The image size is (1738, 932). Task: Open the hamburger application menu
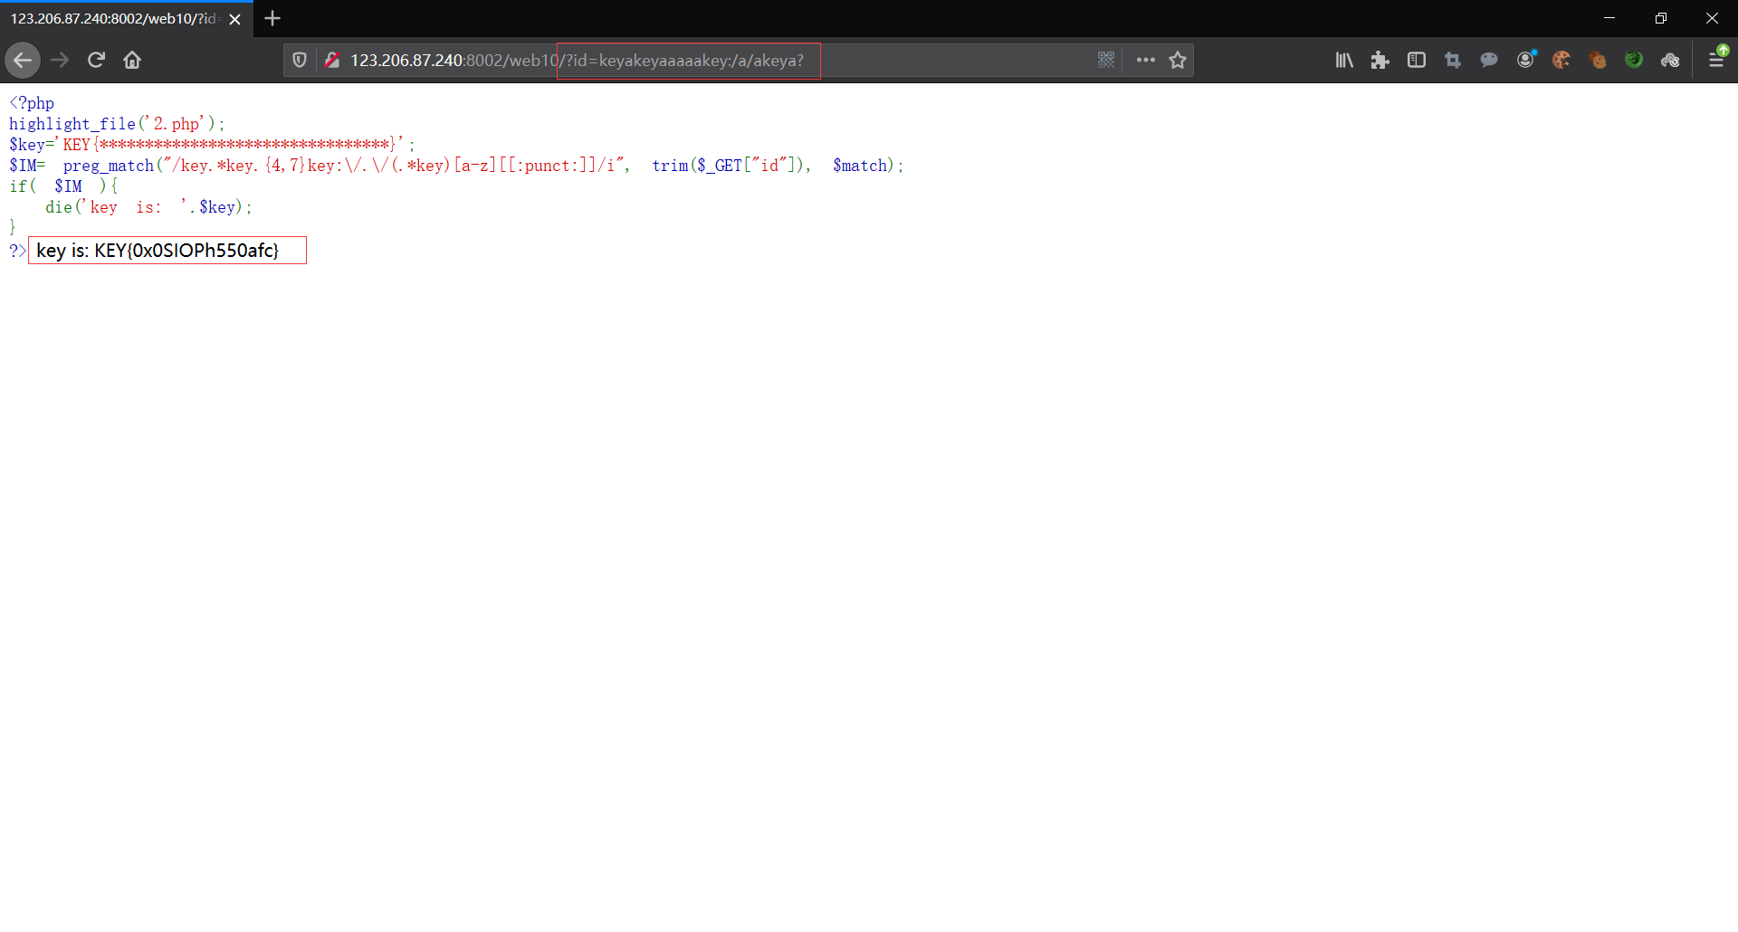[x=1718, y=60]
